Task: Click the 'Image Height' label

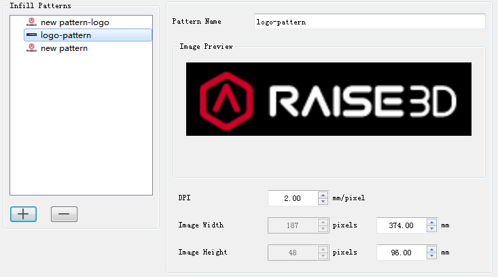Action: pos(202,253)
